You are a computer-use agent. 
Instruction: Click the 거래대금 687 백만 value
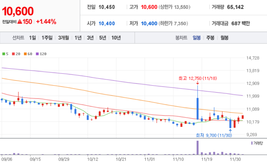[x=240, y=23]
